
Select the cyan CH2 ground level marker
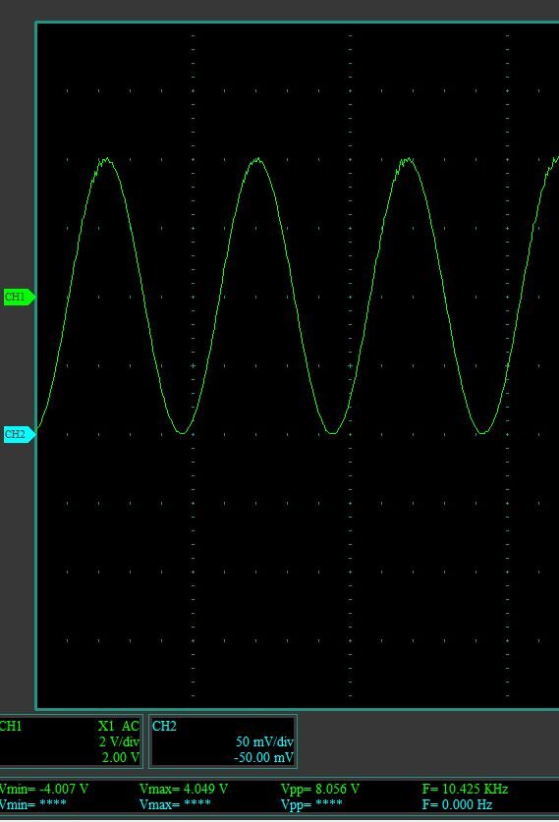click(20, 434)
